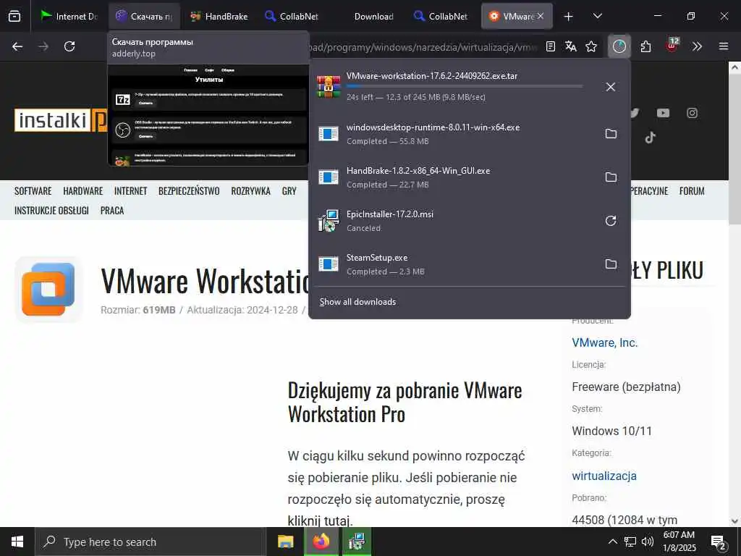Show windowsdesktop-runtime file in folder
The width and height of the screenshot is (741, 556).
(x=611, y=134)
